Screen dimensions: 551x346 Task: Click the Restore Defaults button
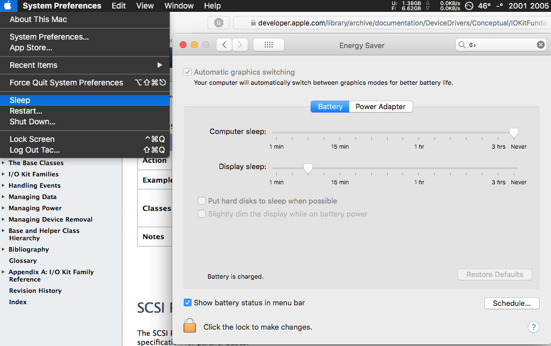[x=494, y=275]
